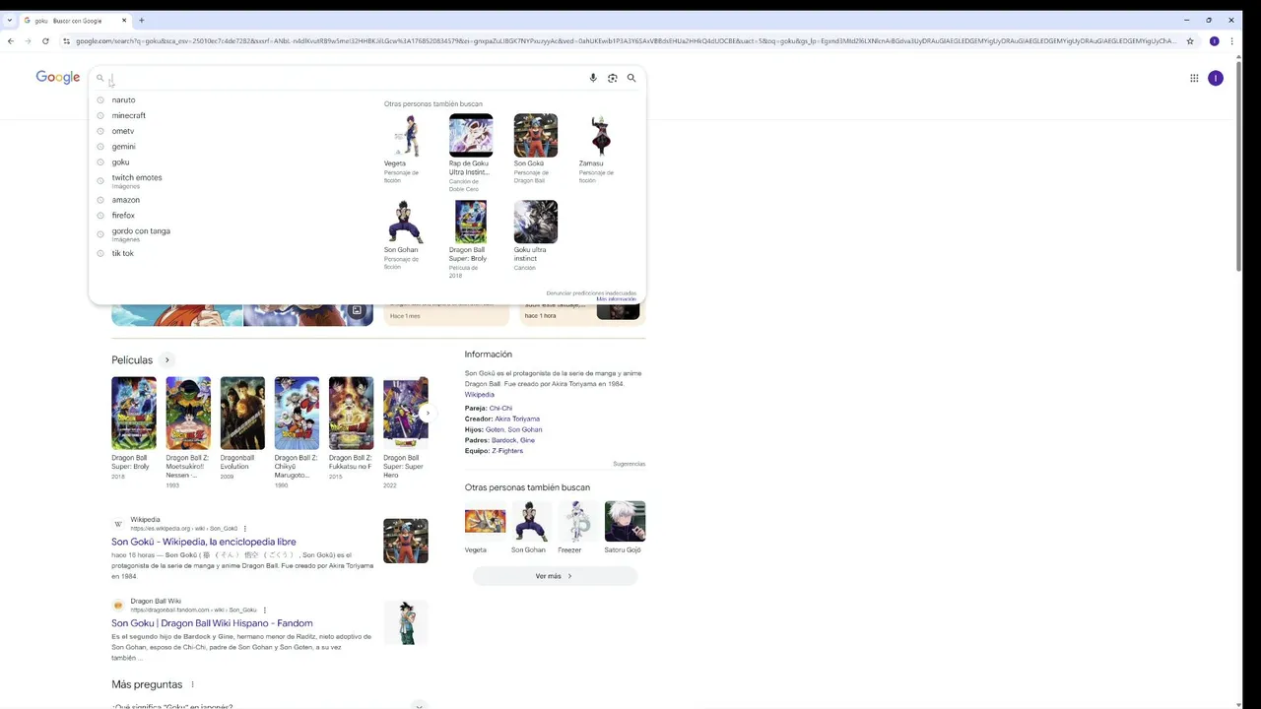Bookmark this page with star icon

click(1190, 41)
